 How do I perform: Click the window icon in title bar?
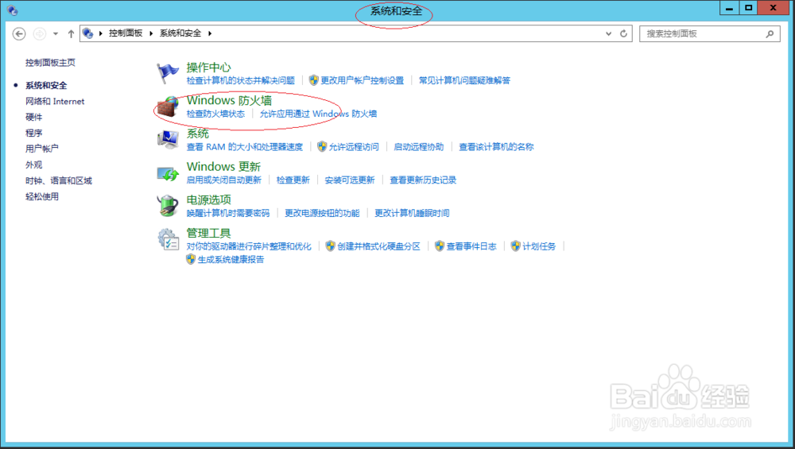(x=12, y=10)
